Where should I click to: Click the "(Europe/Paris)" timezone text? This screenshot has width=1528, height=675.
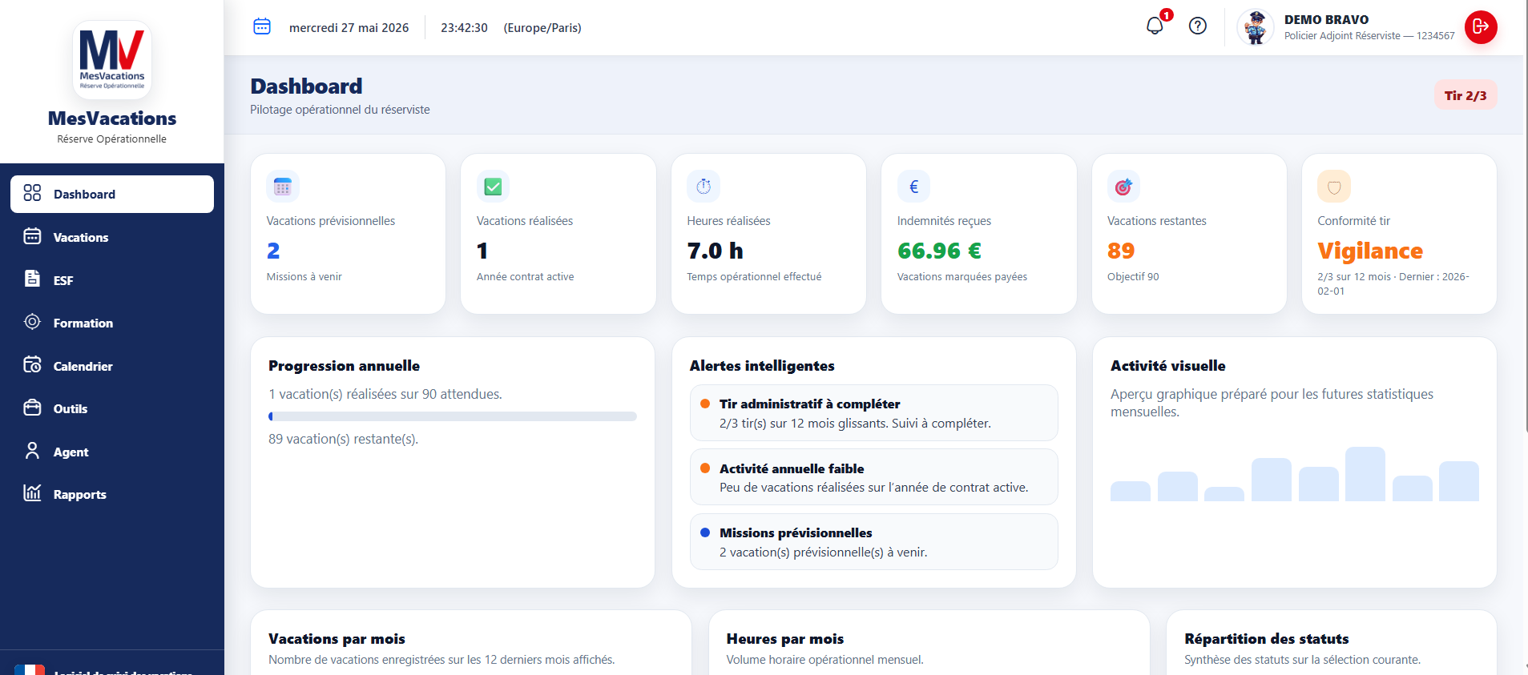[x=542, y=27]
